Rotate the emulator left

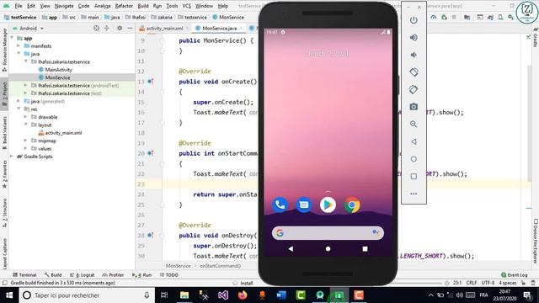click(414, 72)
